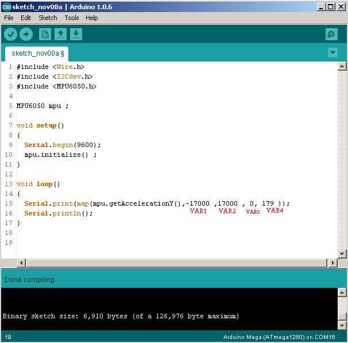Minimize the Arduino window
The width and height of the screenshot is (348, 343).
click(x=321, y=7)
